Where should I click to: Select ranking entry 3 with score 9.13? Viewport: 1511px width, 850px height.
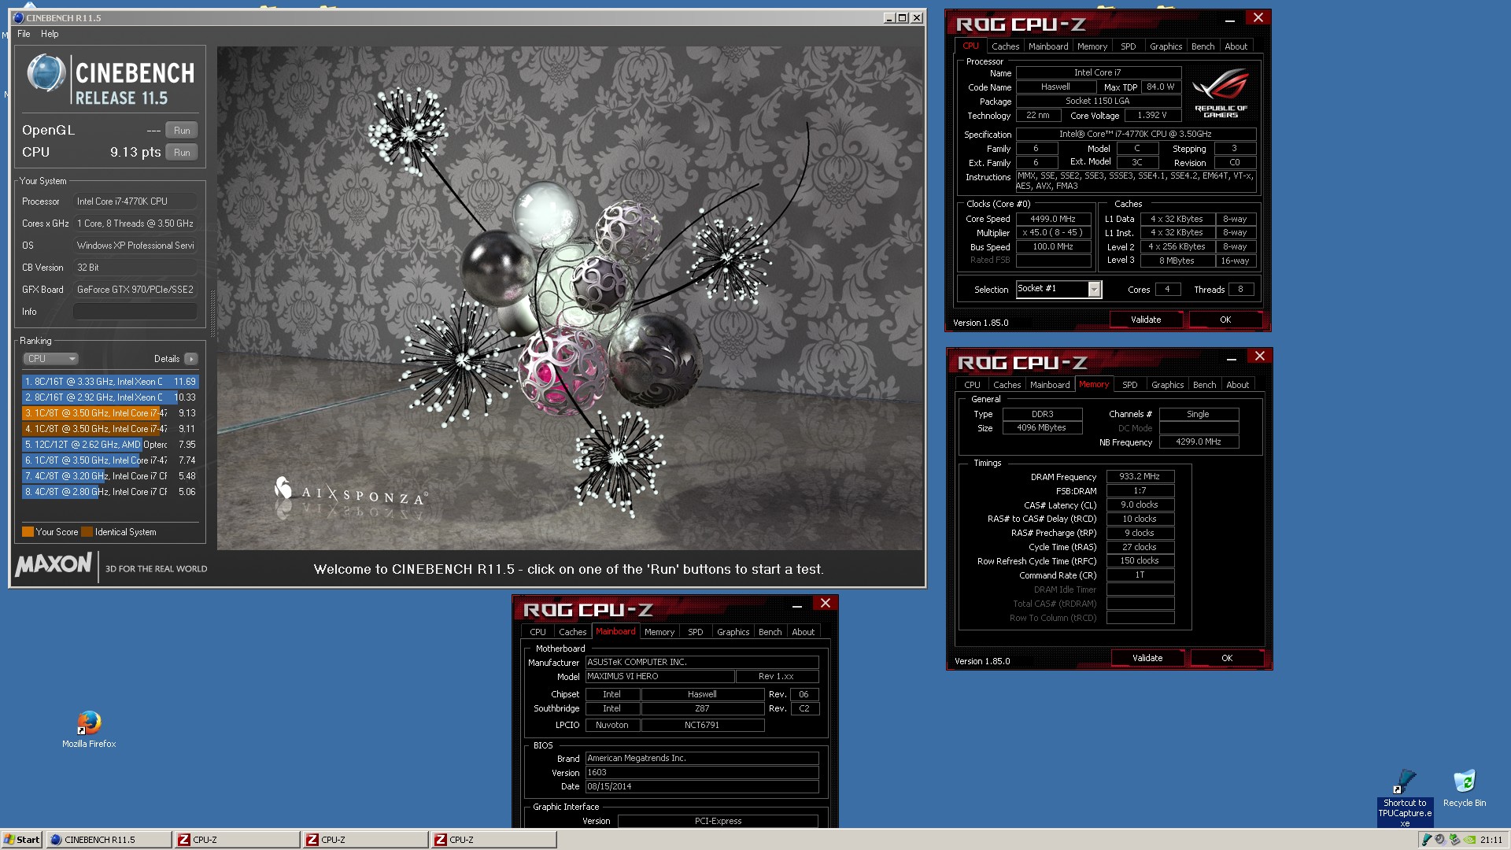[x=110, y=413]
